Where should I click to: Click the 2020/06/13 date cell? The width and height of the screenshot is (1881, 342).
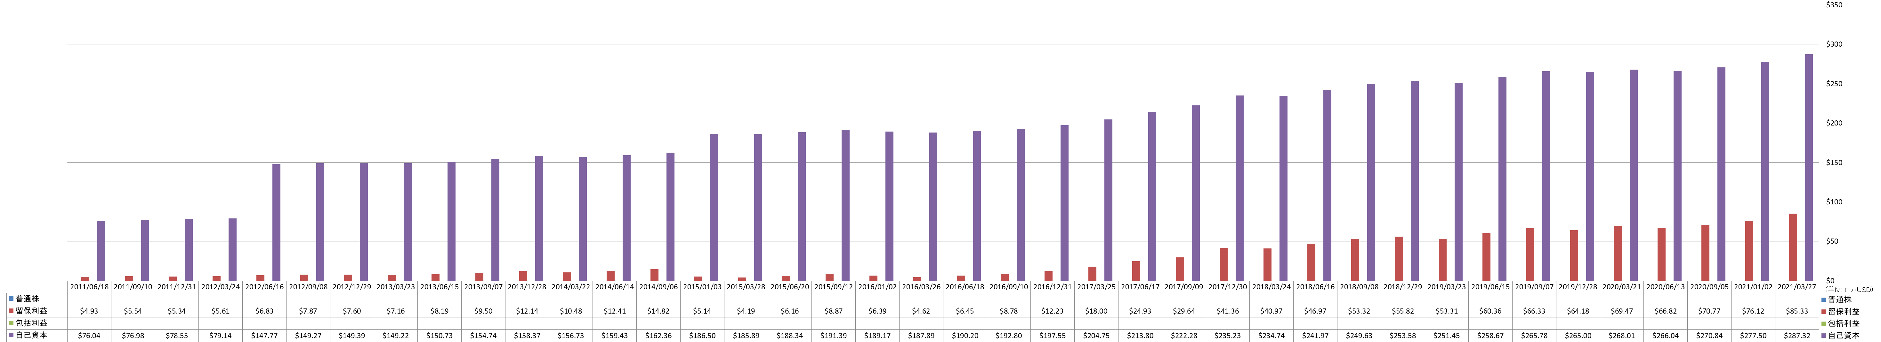(1666, 287)
